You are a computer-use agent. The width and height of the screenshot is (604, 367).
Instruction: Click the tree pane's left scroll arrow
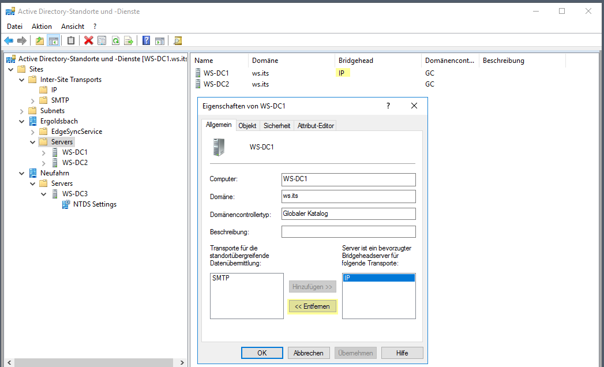click(x=9, y=363)
